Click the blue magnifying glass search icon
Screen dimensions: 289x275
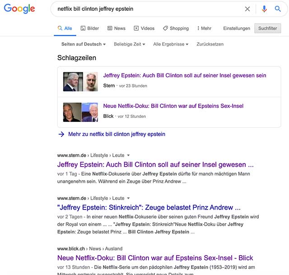pos(278,9)
